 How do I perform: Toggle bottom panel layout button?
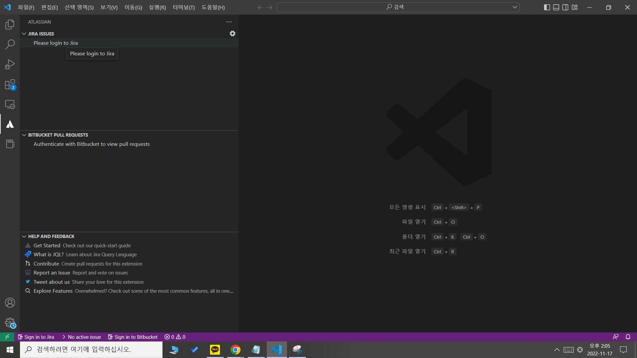556,7
